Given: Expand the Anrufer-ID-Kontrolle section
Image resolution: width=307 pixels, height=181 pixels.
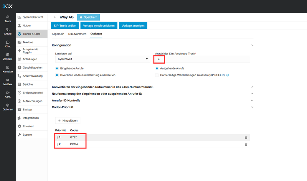Looking at the screenshot, I should click(x=252, y=100).
